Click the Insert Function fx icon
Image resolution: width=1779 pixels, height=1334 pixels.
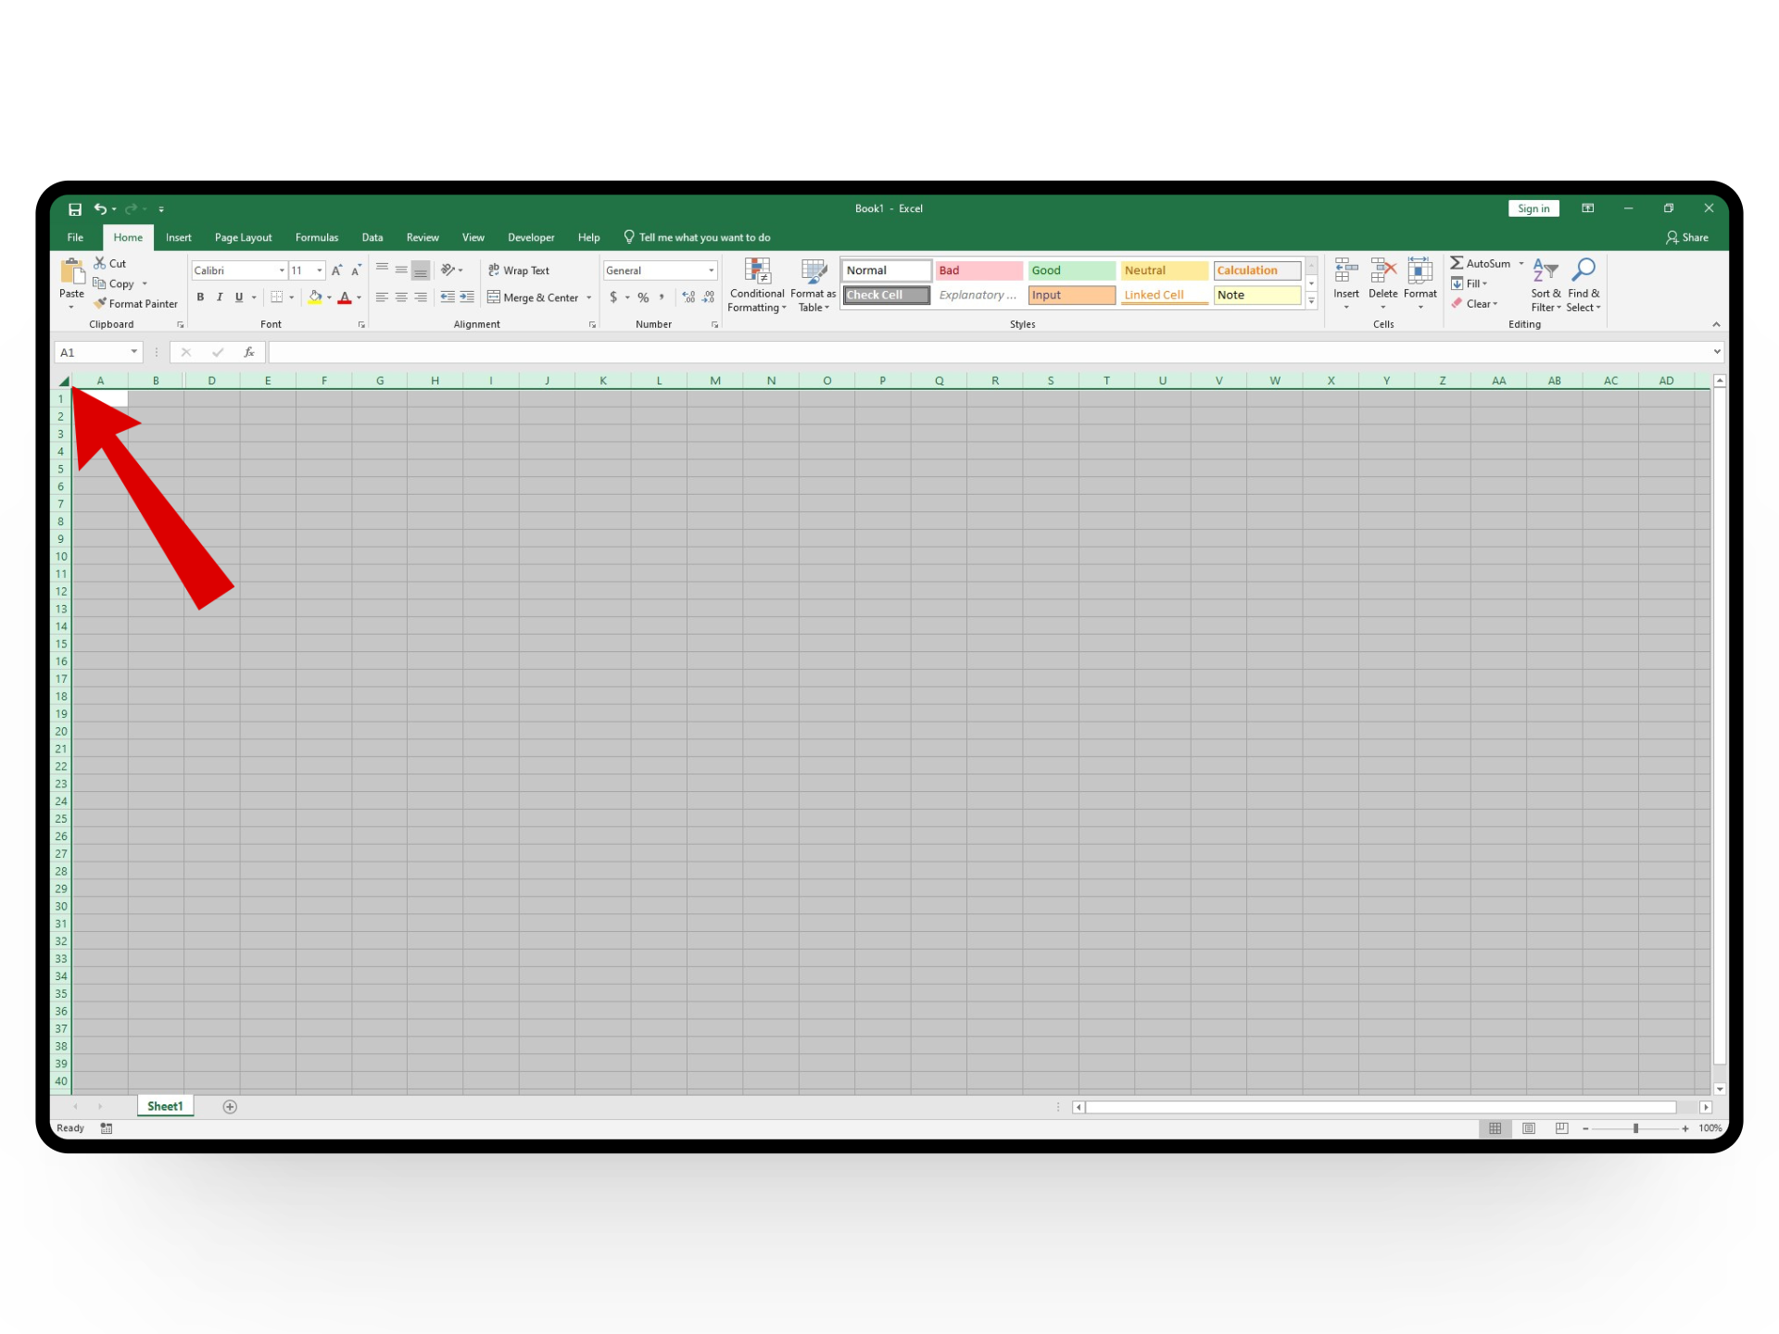point(248,352)
